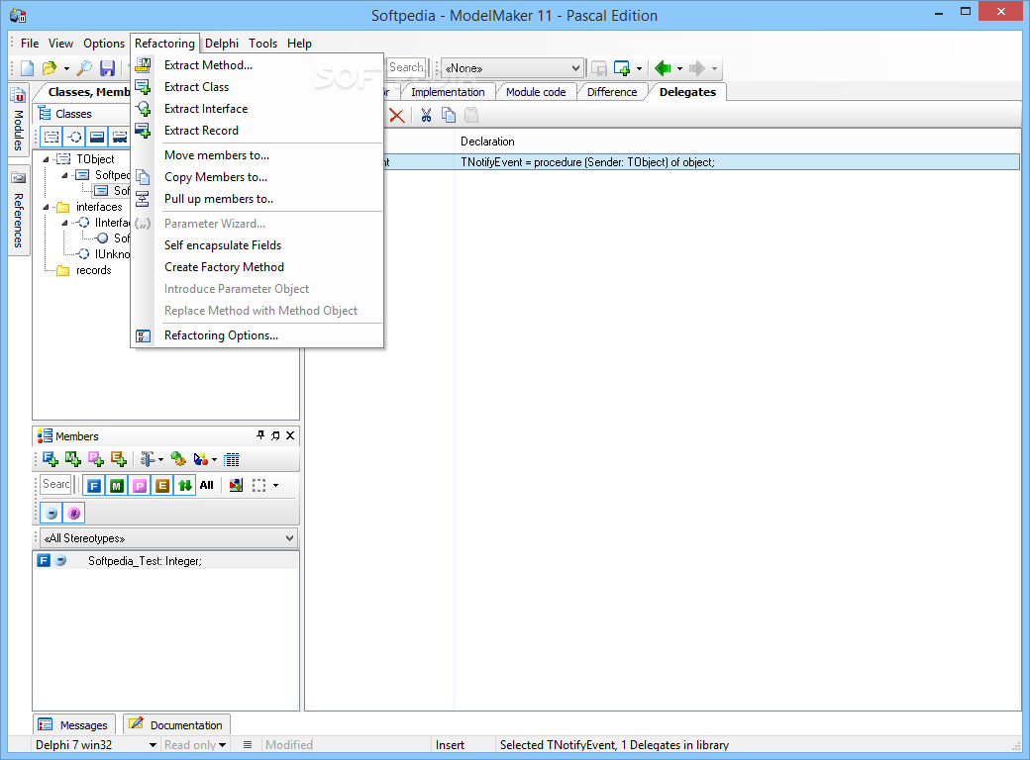Click the magnifying glass find icon

pyautogui.click(x=84, y=67)
